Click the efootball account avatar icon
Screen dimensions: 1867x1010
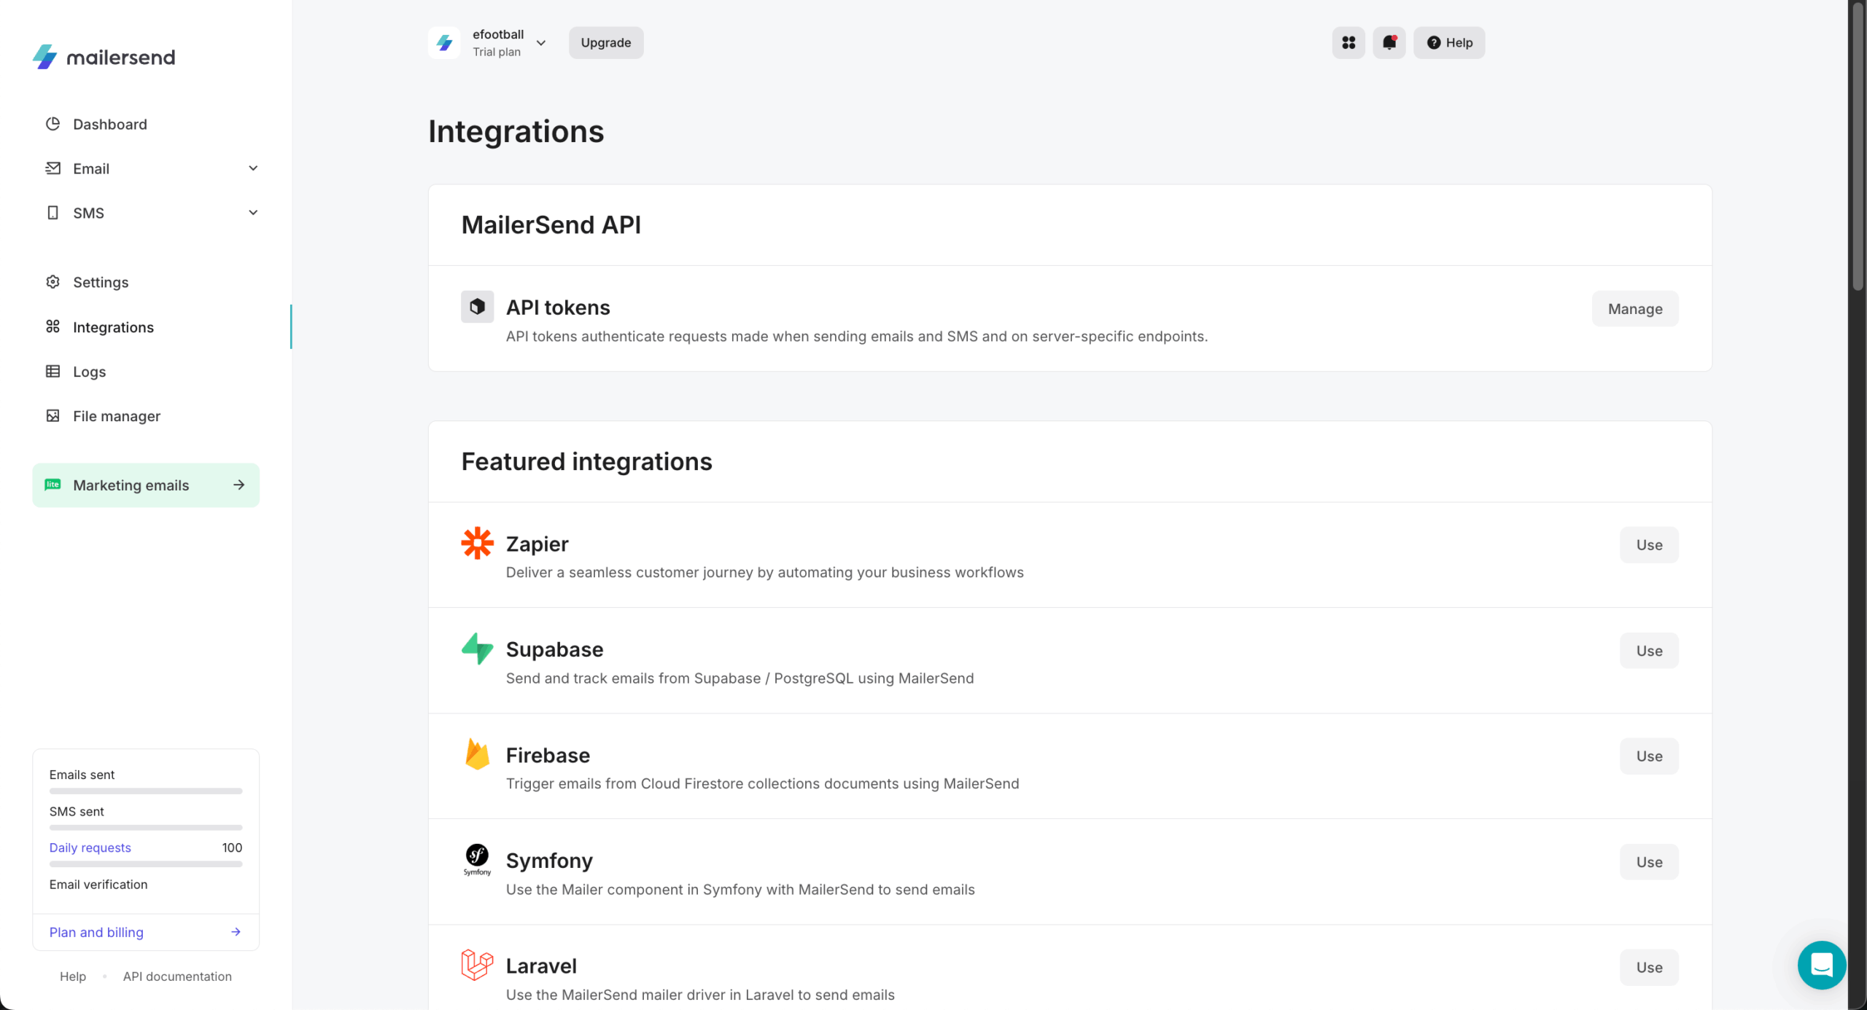pos(444,42)
